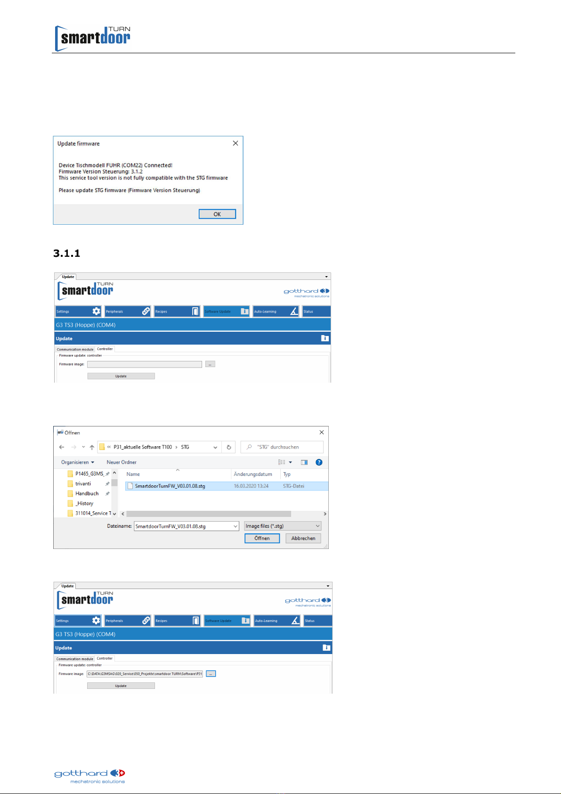This screenshot has width=561, height=794.
Task: Close the Update firmware dialog with X
Action: coord(236,143)
